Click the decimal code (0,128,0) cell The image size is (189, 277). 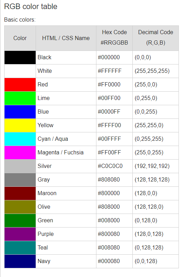pos(156,221)
